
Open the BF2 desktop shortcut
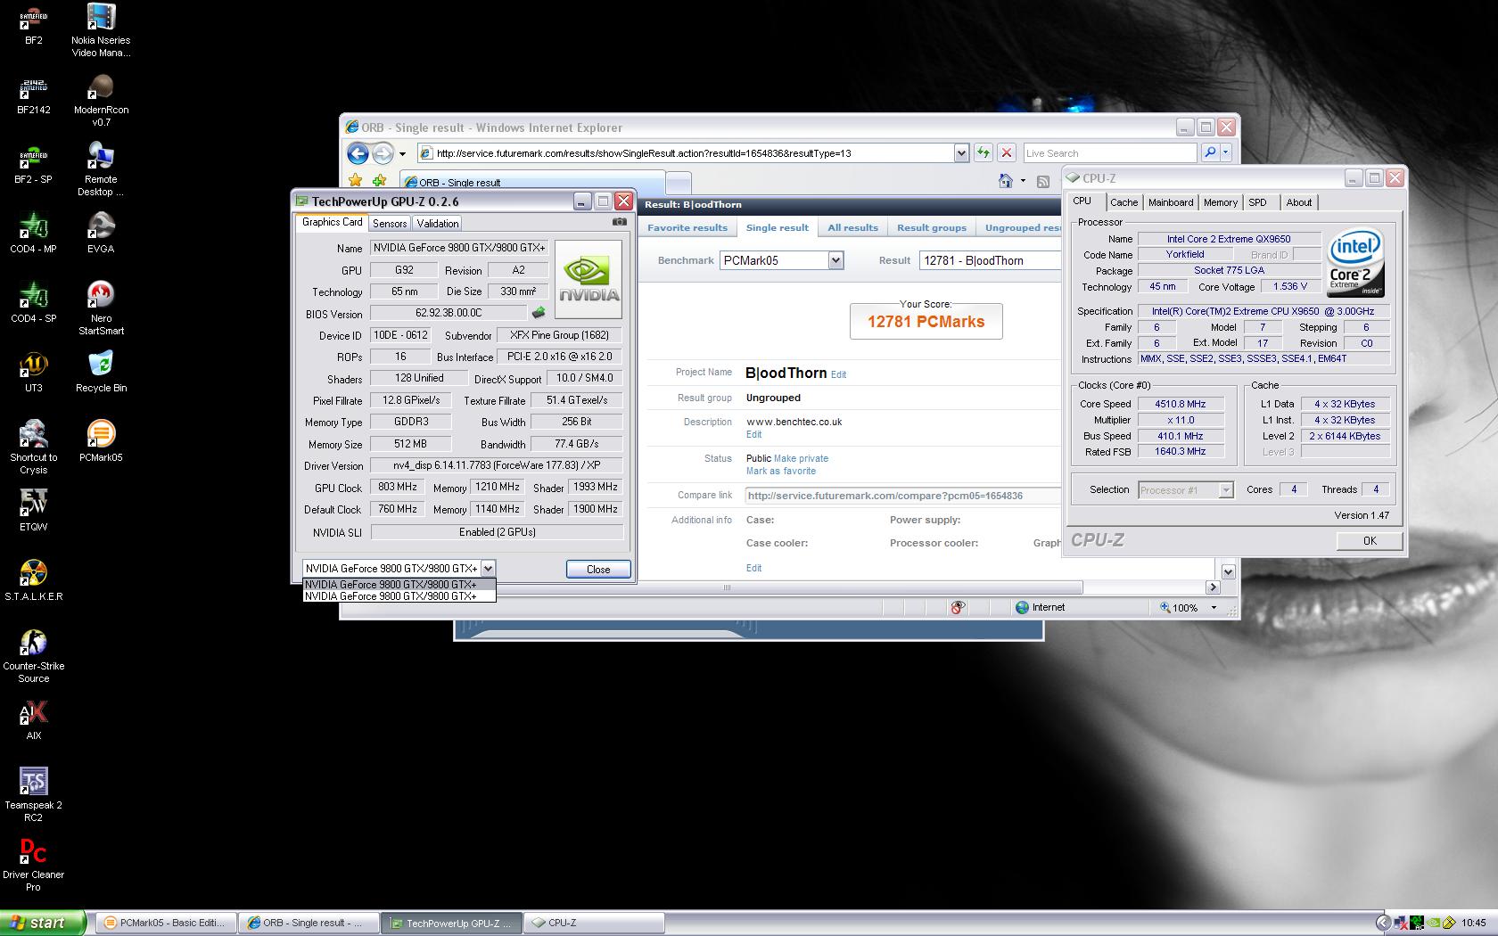click(33, 24)
